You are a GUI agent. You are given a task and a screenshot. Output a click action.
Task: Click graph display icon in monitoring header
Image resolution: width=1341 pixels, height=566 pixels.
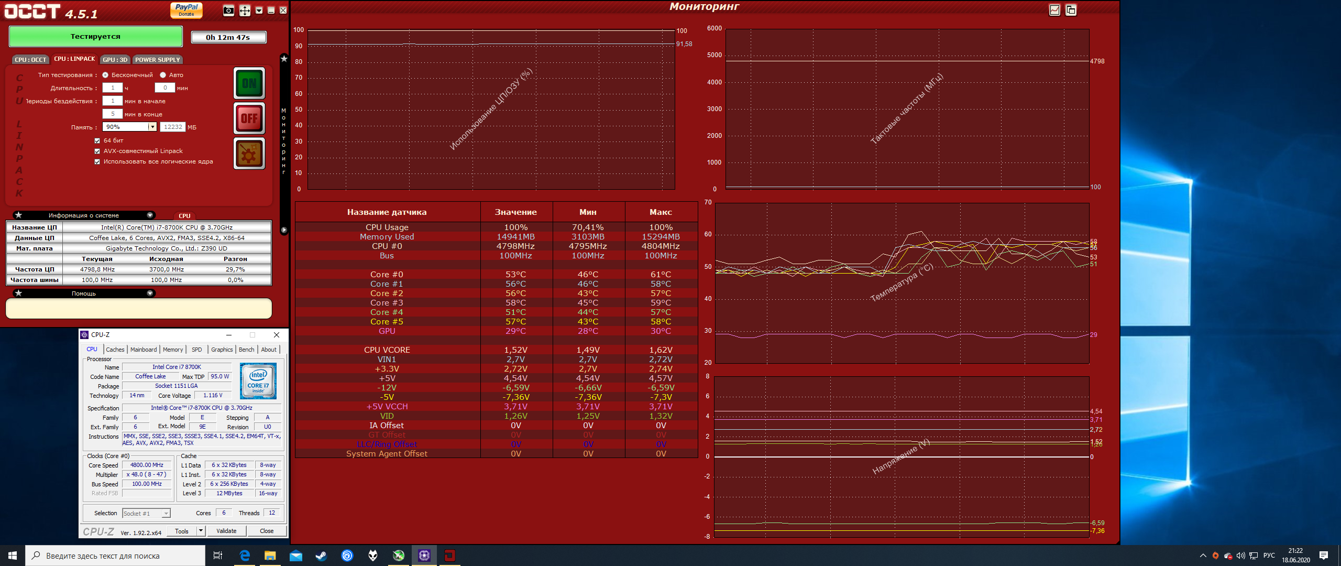1054,10
